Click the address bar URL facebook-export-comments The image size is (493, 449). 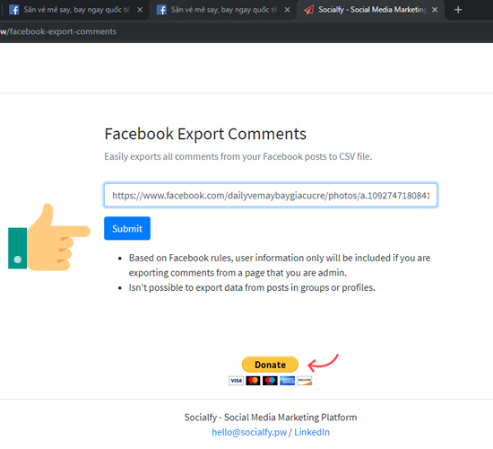[58, 31]
